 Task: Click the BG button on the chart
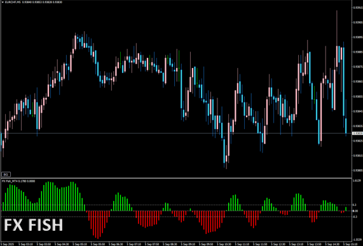tap(6, 174)
